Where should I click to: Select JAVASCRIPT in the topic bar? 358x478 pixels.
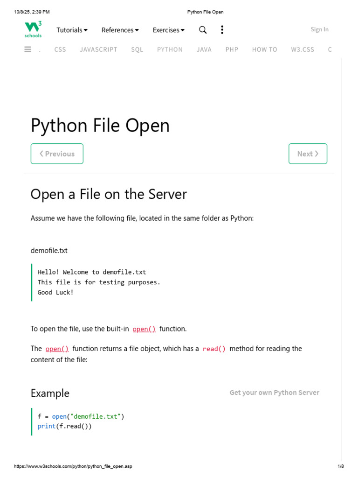point(98,49)
